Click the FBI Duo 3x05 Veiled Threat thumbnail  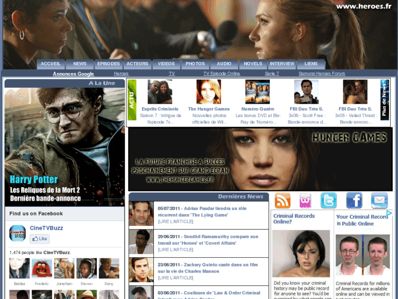pos(355,92)
